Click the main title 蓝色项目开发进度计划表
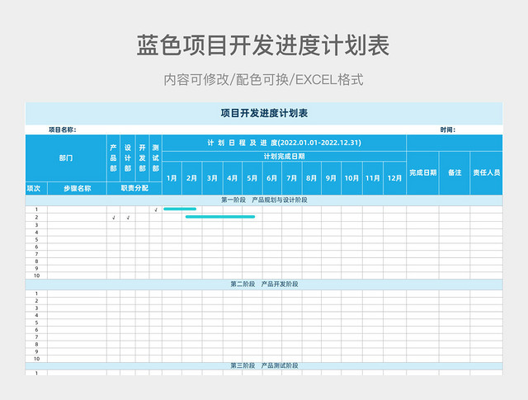Screen dimensions: 528x400 click(263, 45)
